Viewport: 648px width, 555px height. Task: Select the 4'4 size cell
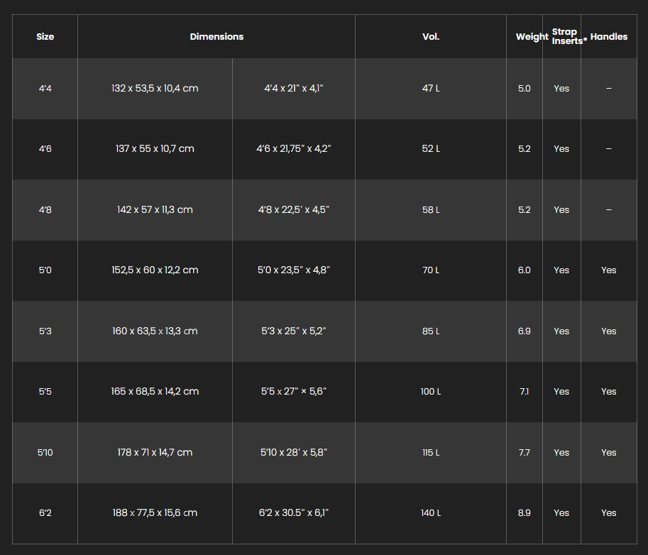coord(45,89)
